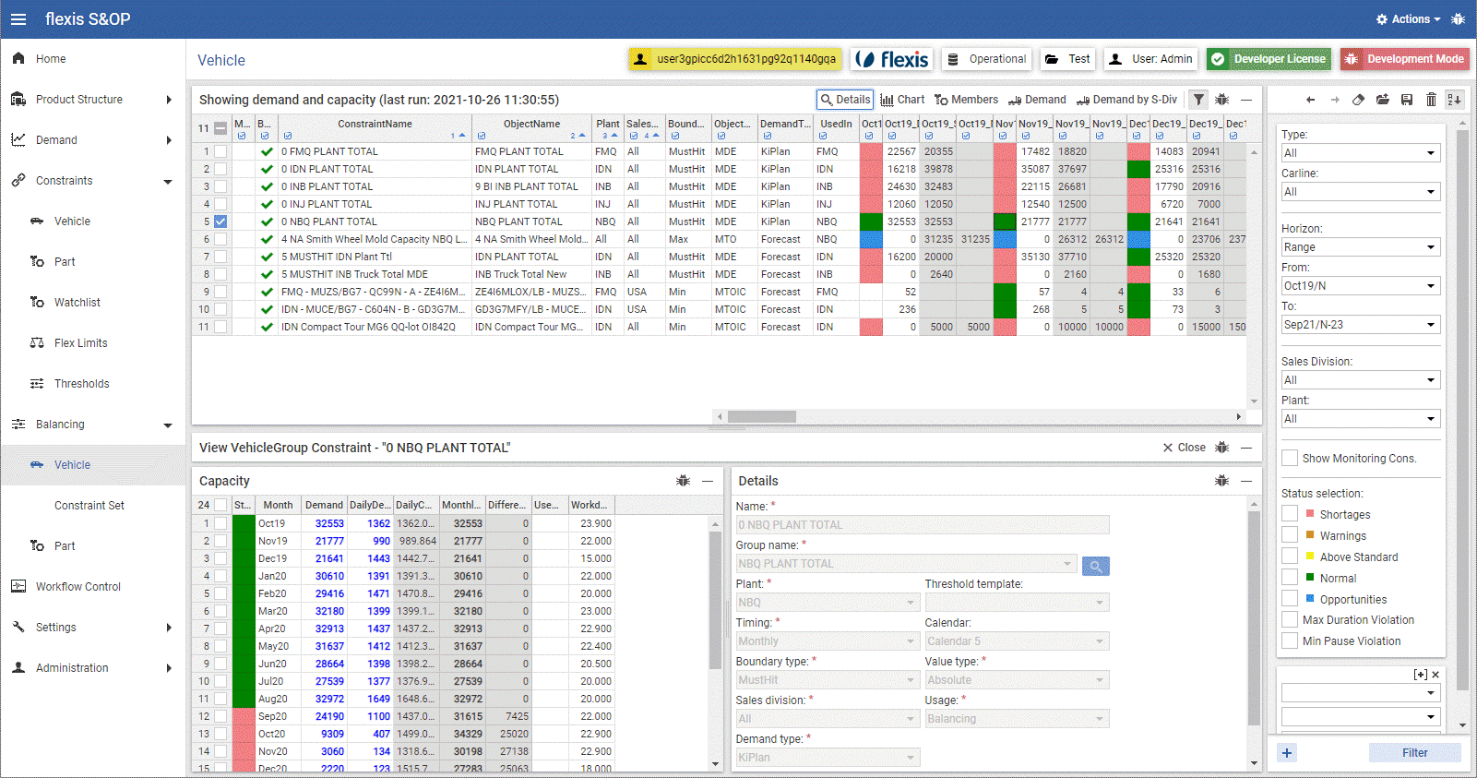Image resolution: width=1477 pixels, height=778 pixels.
Task: Switch to the Details tab
Action: 845,100
